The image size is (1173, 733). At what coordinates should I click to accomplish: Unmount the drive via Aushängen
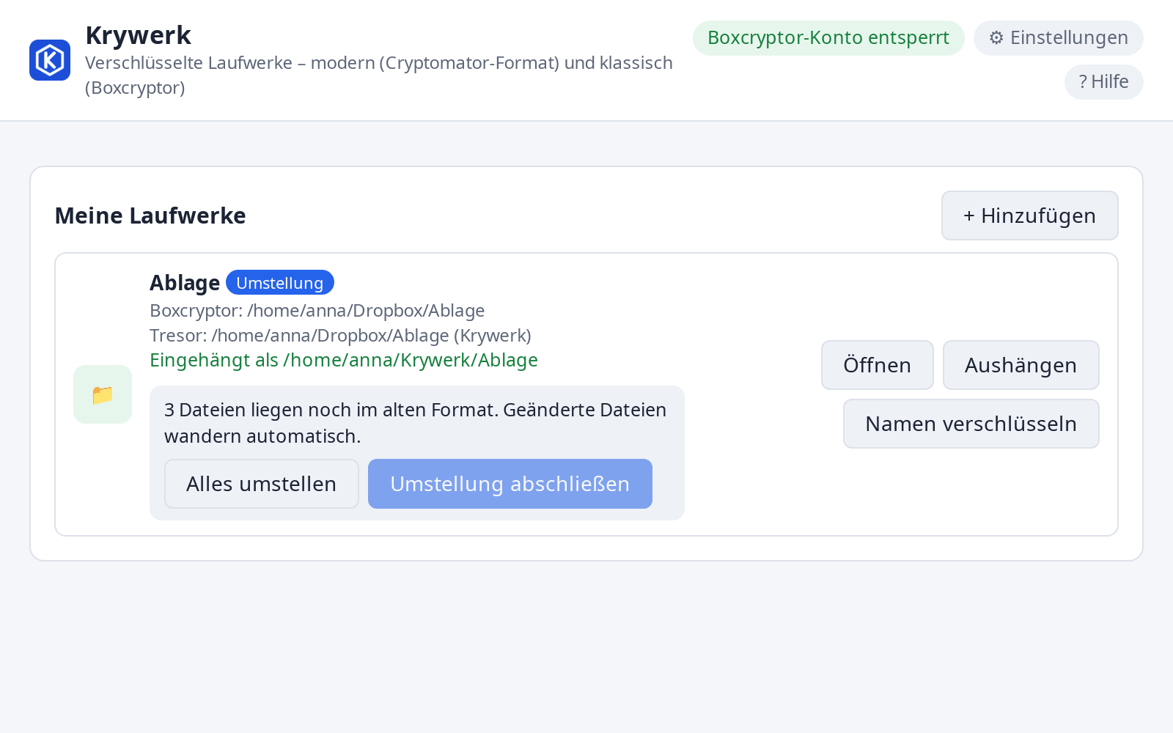pyautogui.click(x=1021, y=365)
